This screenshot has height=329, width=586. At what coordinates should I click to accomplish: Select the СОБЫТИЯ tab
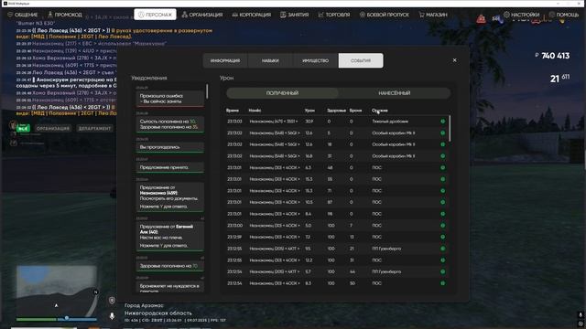click(361, 60)
